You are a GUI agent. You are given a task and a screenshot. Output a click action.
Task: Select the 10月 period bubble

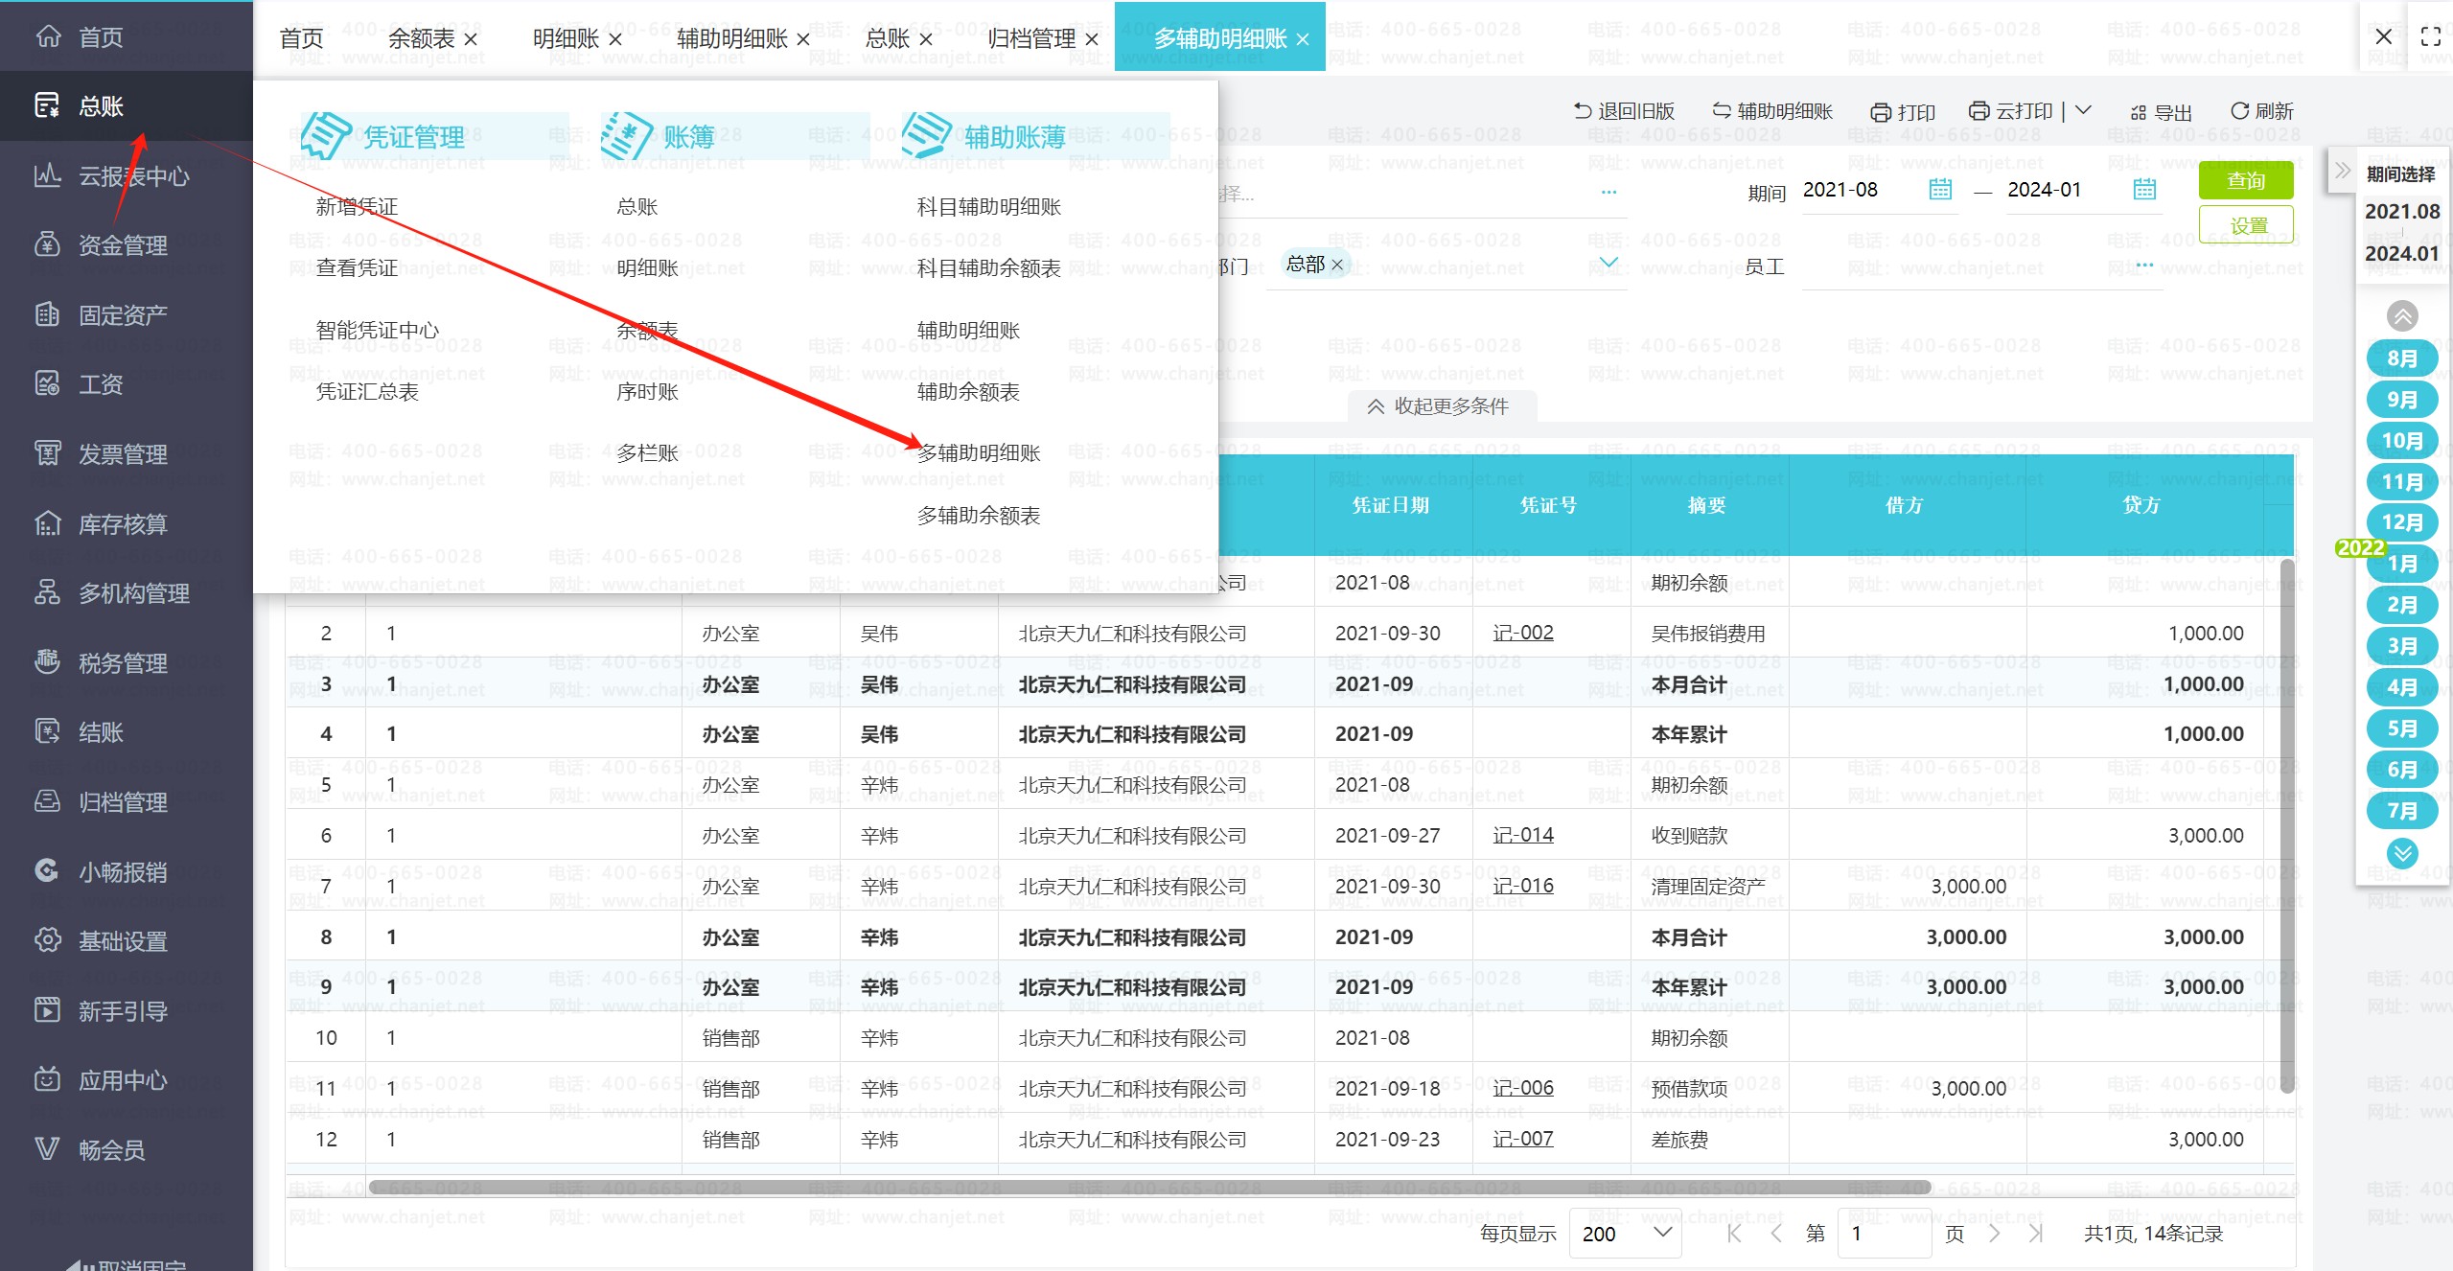[2401, 441]
